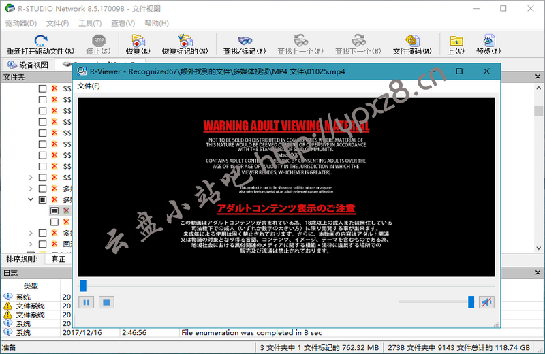The width and height of the screenshot is (545, 354).
Task: Expand the collapsed folder above the open one
Action: (x=30, y=189)
